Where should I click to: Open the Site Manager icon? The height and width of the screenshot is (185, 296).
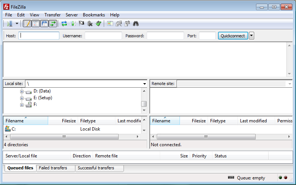click(x=9, y=24)
